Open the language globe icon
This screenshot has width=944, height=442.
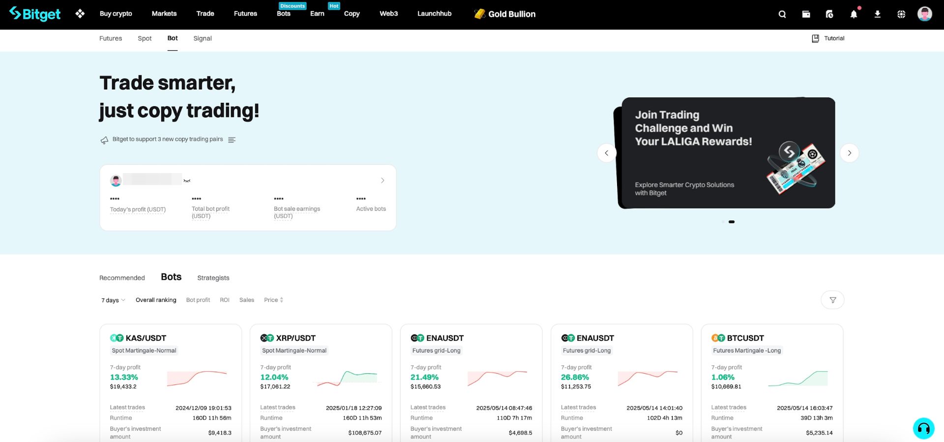901,14
